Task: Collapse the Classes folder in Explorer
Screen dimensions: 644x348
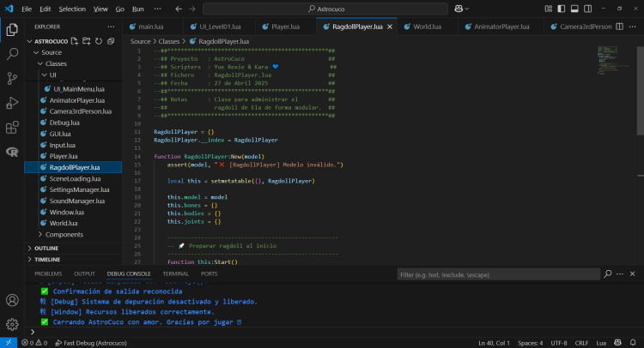Action: [56, 63]
